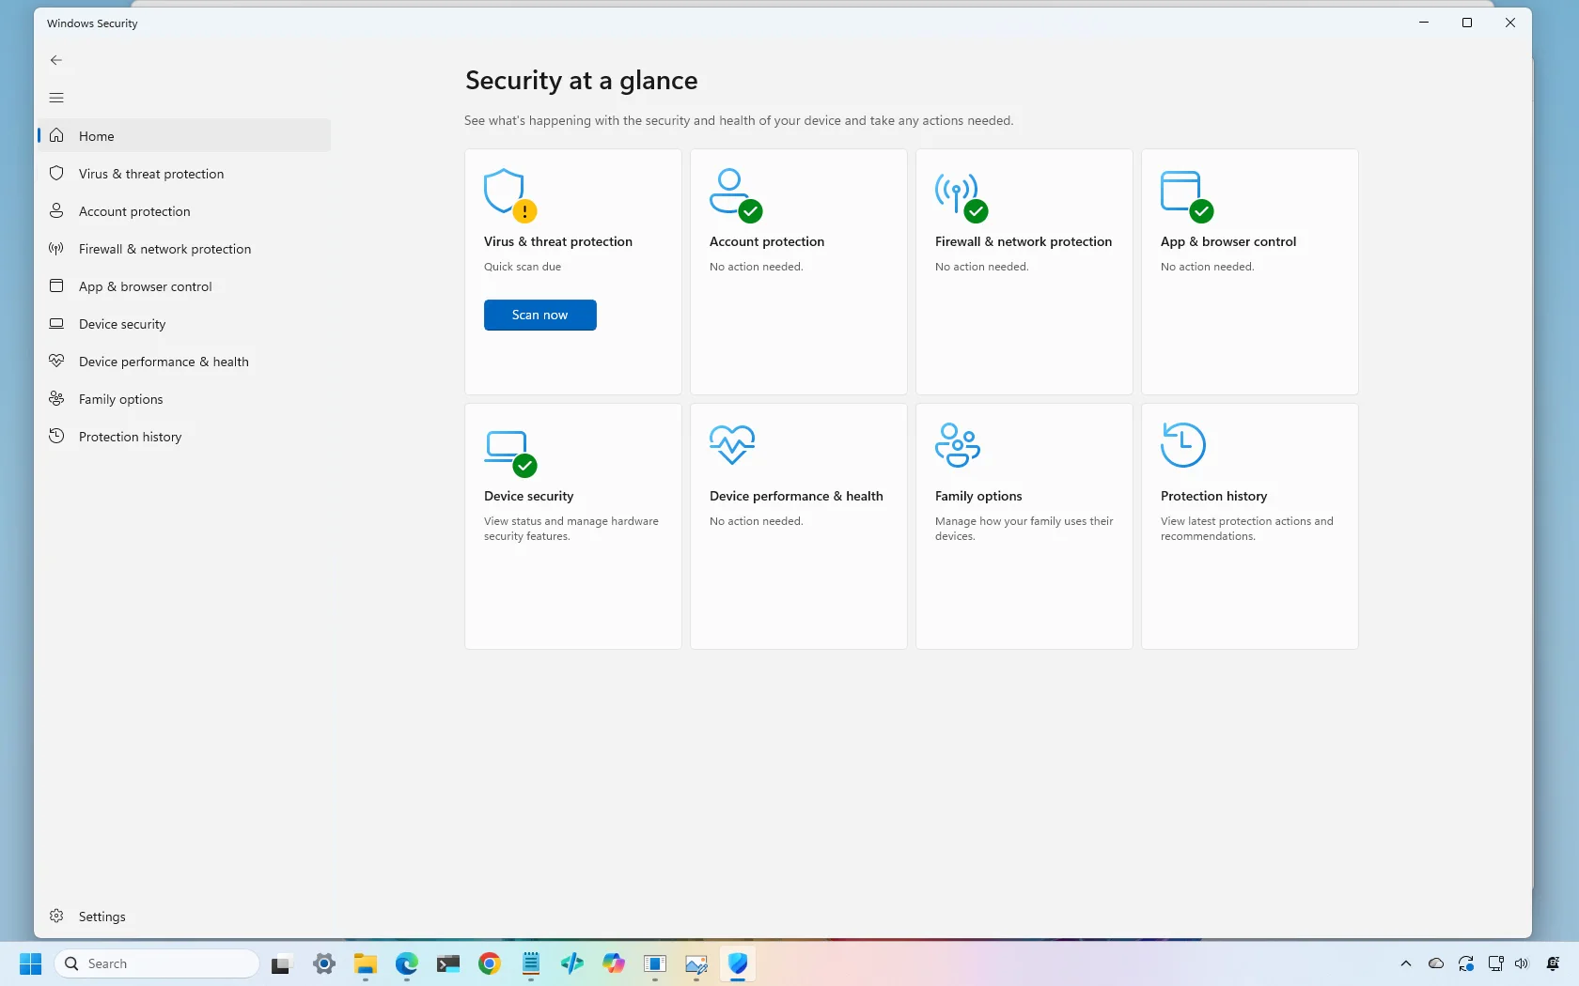Open Device security sidebar item

pyautogui.click(x=184, y=324)
